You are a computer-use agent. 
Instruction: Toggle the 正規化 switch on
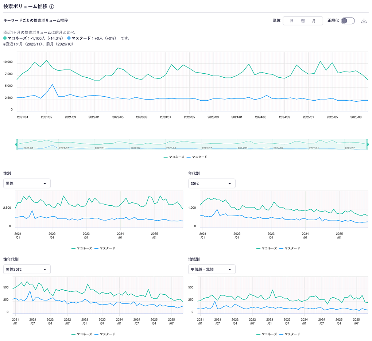tap(348, 21)
